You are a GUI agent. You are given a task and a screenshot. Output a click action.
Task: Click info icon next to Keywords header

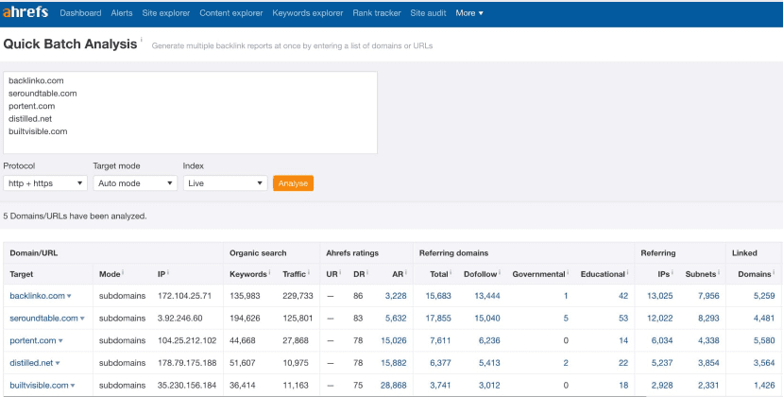click(x=270, y=272)
